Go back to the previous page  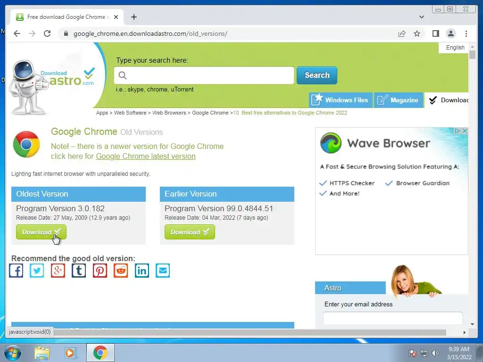coord(17,33)
